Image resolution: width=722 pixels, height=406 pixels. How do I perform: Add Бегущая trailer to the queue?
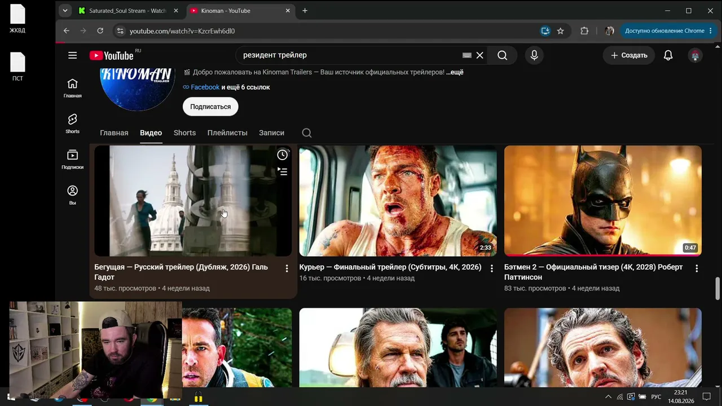tap(282, 171)
